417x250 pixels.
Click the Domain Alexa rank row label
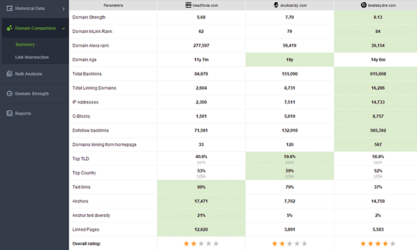pos(91,45)
